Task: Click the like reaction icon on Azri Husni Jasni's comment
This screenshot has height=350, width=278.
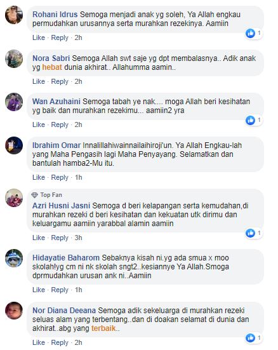Action: click(250, 233)
